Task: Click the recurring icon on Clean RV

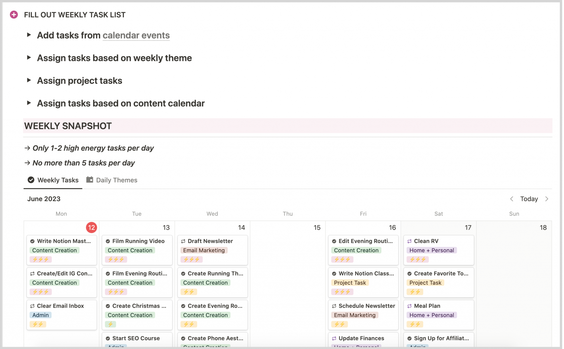Action: coord(409,241)
